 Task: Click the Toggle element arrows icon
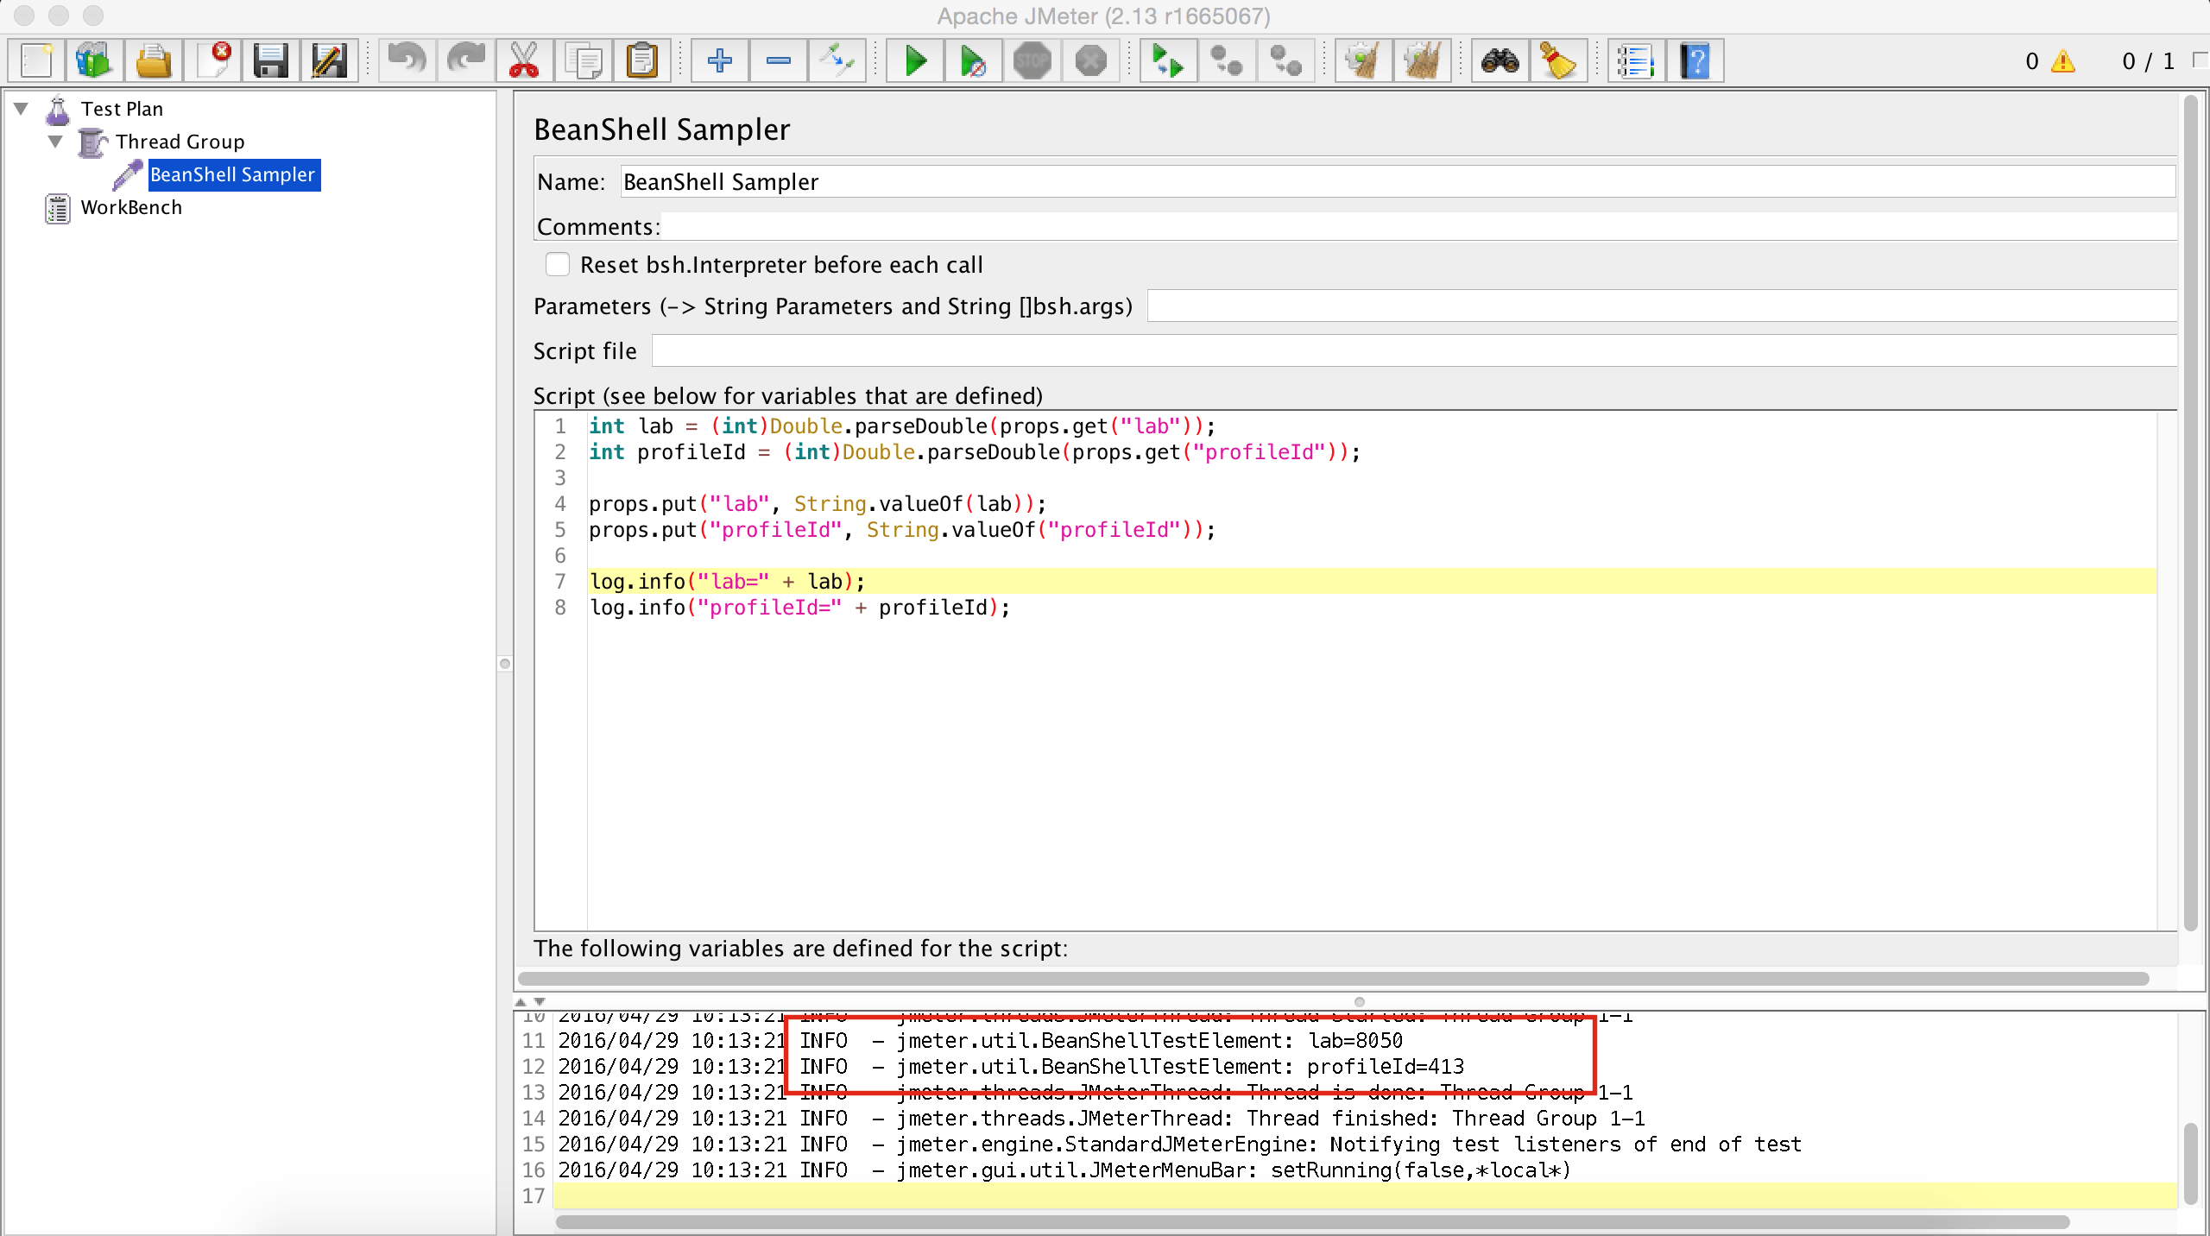[837, 61]
